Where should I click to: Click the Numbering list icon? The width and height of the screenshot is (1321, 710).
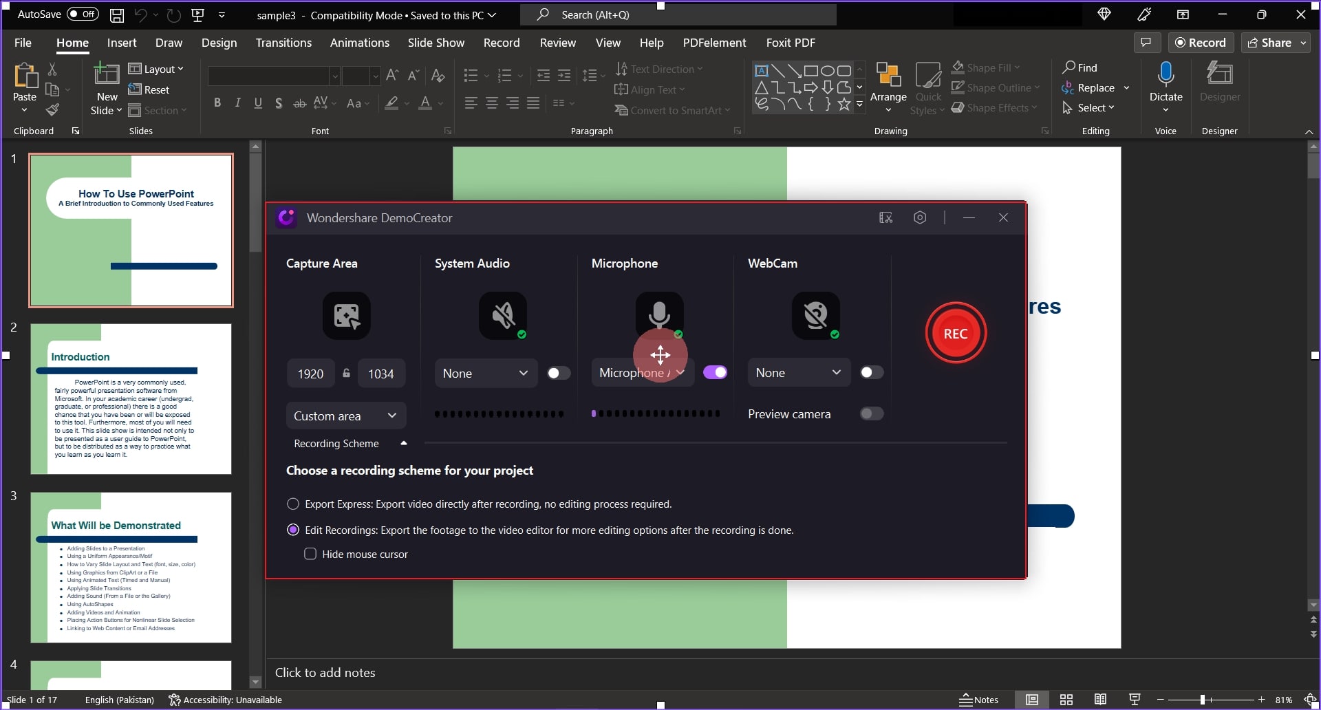pyautogui.click(x=504, y=75)
